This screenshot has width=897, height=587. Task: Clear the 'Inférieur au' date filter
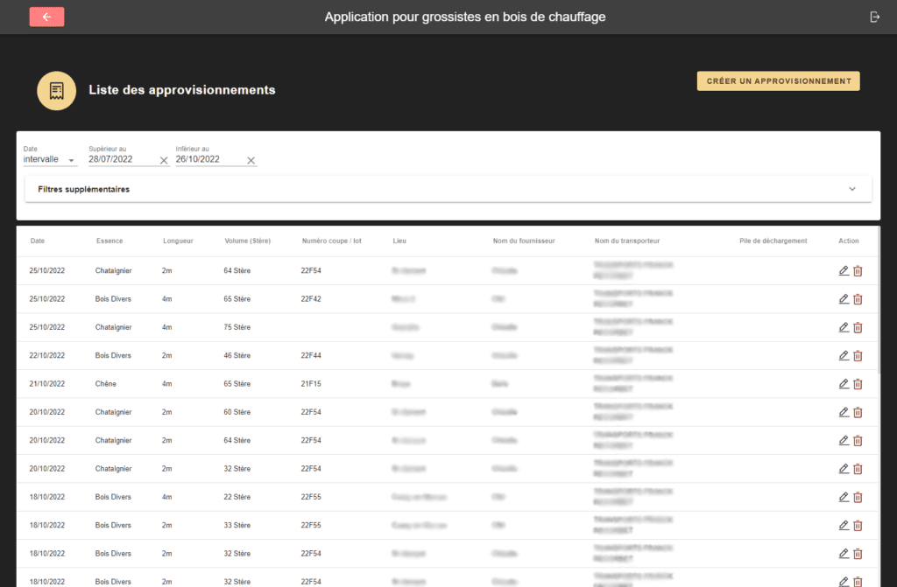(x=251, y=161)
